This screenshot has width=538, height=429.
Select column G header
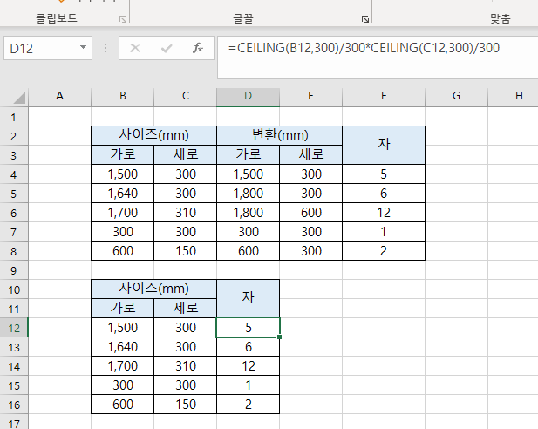point(456,96)
